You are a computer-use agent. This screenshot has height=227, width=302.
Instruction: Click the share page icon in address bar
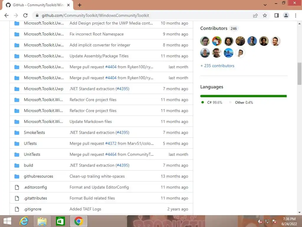255,15
